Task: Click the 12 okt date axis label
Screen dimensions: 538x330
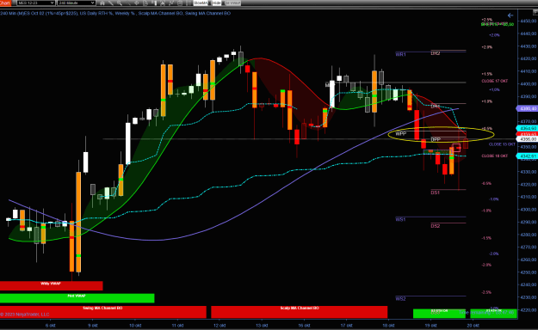Action: click(x=220, y=325)
